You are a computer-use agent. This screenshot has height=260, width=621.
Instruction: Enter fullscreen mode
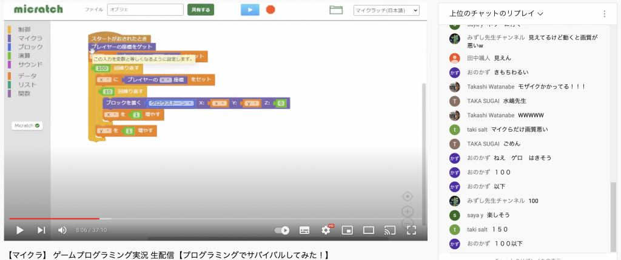pyautogui.click(x=412, y=230)
